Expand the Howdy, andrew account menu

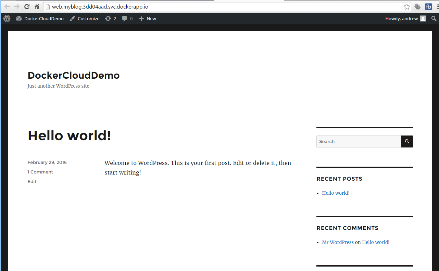pyautogui.click(x=405, y=18)
